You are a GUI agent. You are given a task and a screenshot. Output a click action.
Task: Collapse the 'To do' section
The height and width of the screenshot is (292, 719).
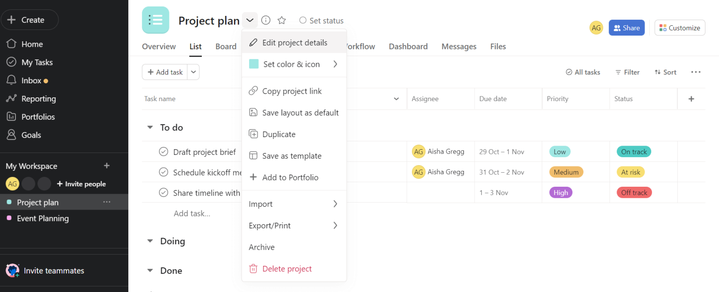[150, 127]
